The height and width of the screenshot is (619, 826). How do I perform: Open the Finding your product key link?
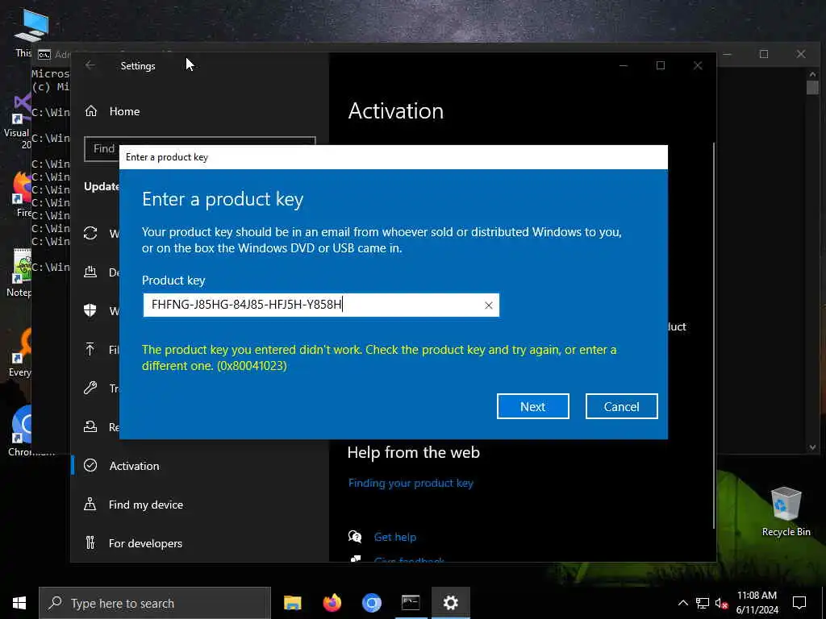(x=411, y=484)
